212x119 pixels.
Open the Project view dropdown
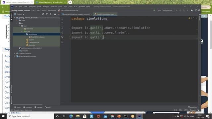click(x=19, y=14)
